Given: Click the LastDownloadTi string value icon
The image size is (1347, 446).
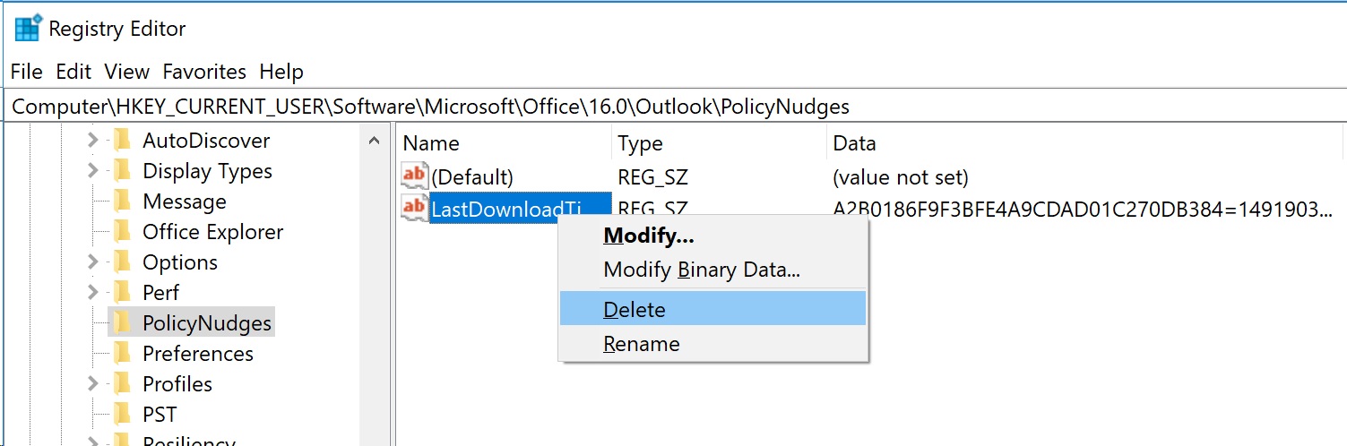Looking at the screenshot, I should [x=414, y=208].
